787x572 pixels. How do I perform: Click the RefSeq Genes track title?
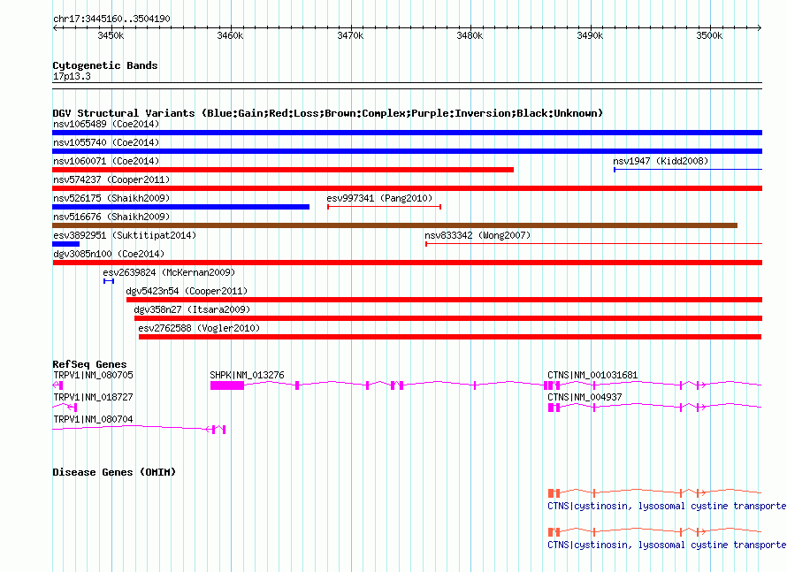pyautogui.click(x=89, y=364)
